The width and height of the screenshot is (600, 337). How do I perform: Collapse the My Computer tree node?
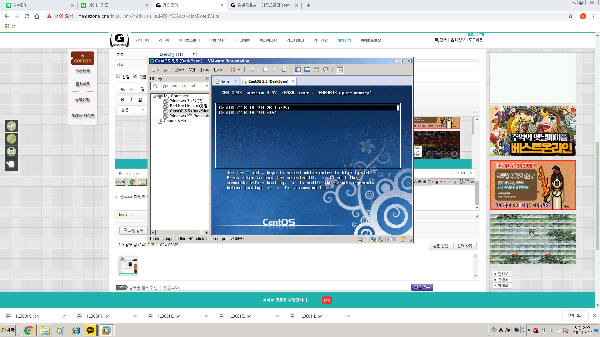point(154,96)
